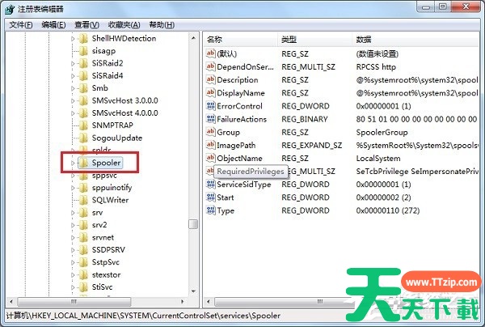
Task: Select the REG_BINARY type cell
Action: (305, 119)
